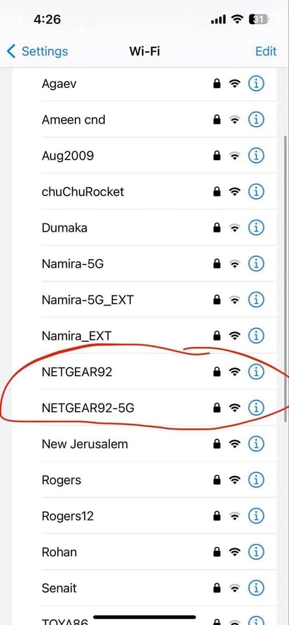Click the vertical scrollbar on the right

click(x=285, y=279)
